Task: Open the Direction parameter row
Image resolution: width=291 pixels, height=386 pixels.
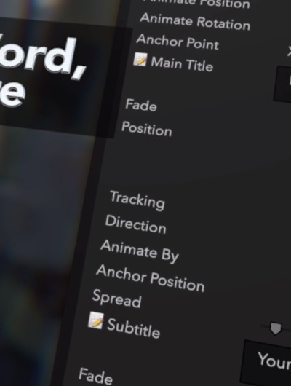Action: 136,224
